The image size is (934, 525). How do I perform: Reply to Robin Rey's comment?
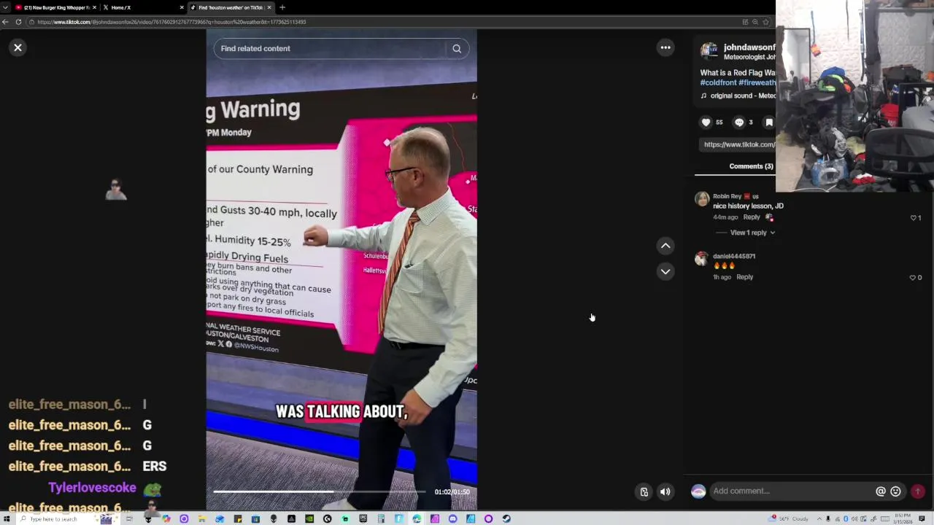[752, 217]
